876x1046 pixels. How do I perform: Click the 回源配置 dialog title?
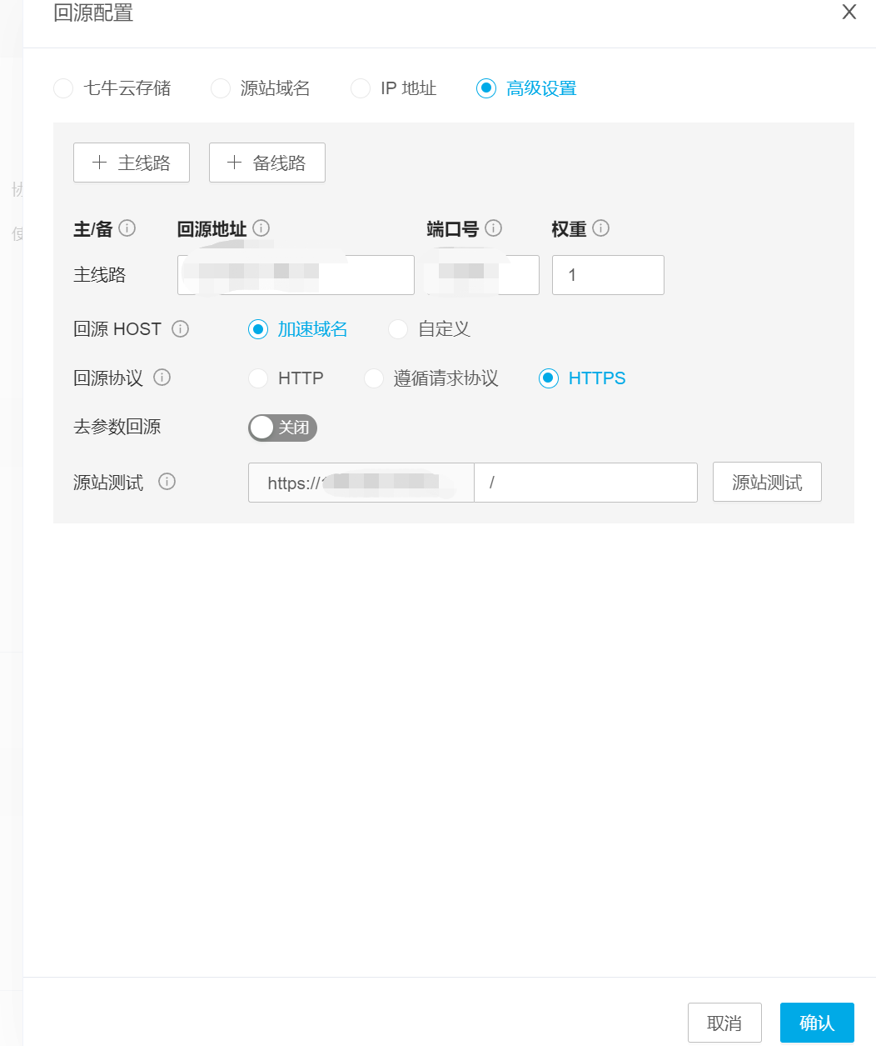click(x=93, y=13)
